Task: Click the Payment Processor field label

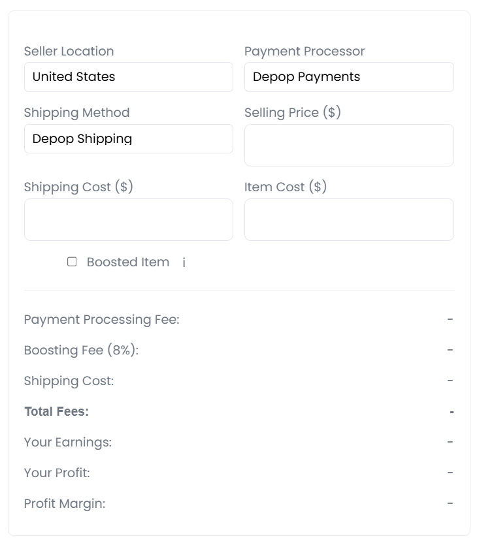Action: (x=304, y=52)
